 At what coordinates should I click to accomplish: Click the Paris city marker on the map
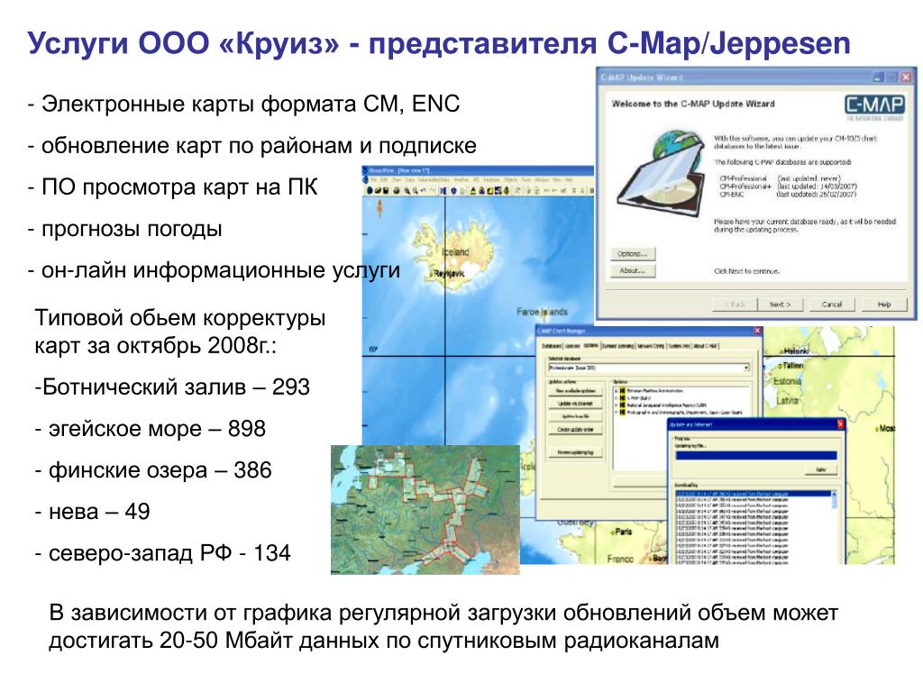tap(613, 532)
